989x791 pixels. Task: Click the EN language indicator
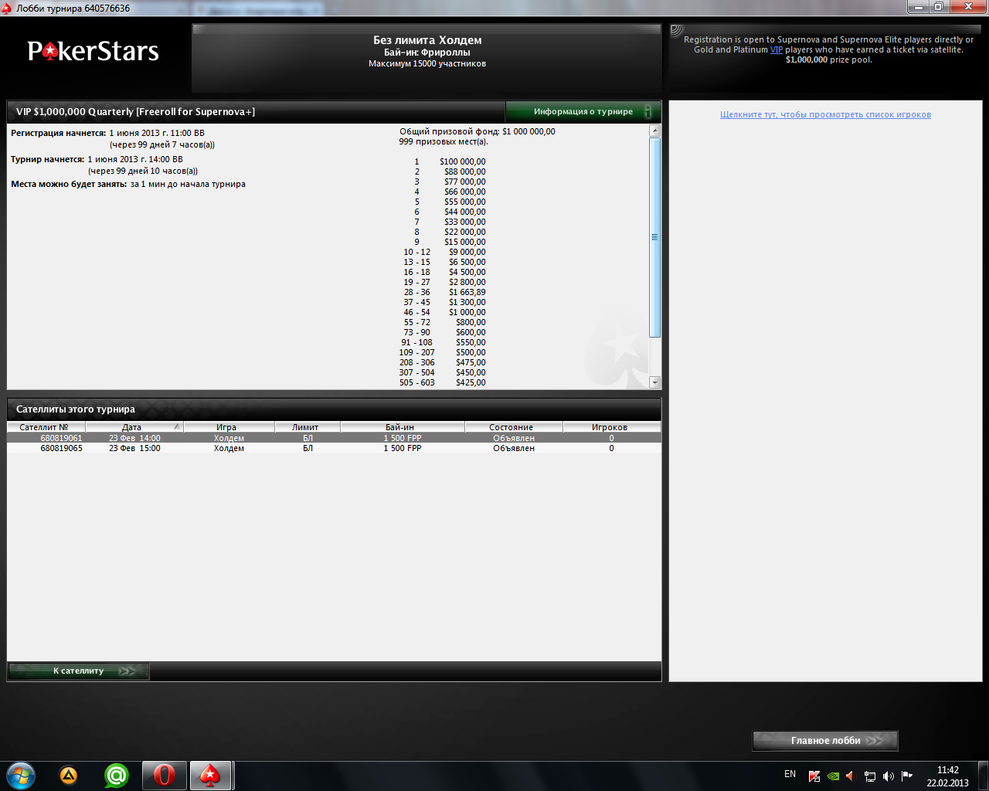(790, 774)
